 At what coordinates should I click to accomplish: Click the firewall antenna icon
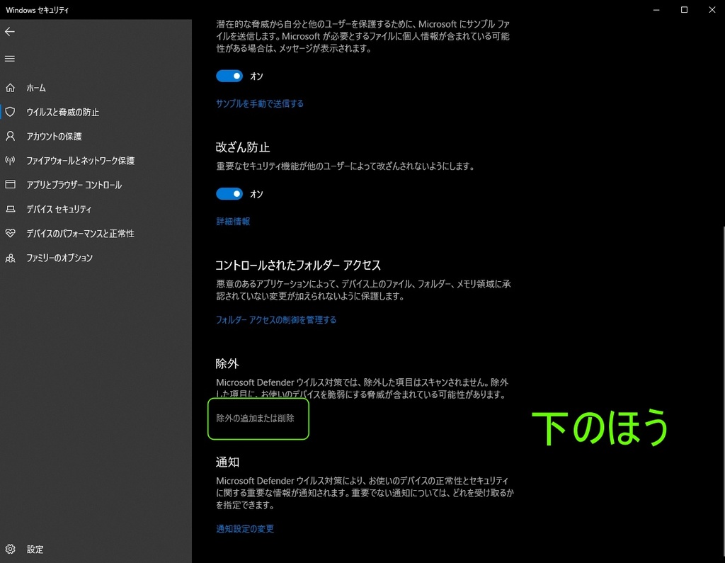(x=10, y=161)
